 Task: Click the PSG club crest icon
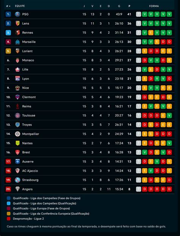coord(17,14)
